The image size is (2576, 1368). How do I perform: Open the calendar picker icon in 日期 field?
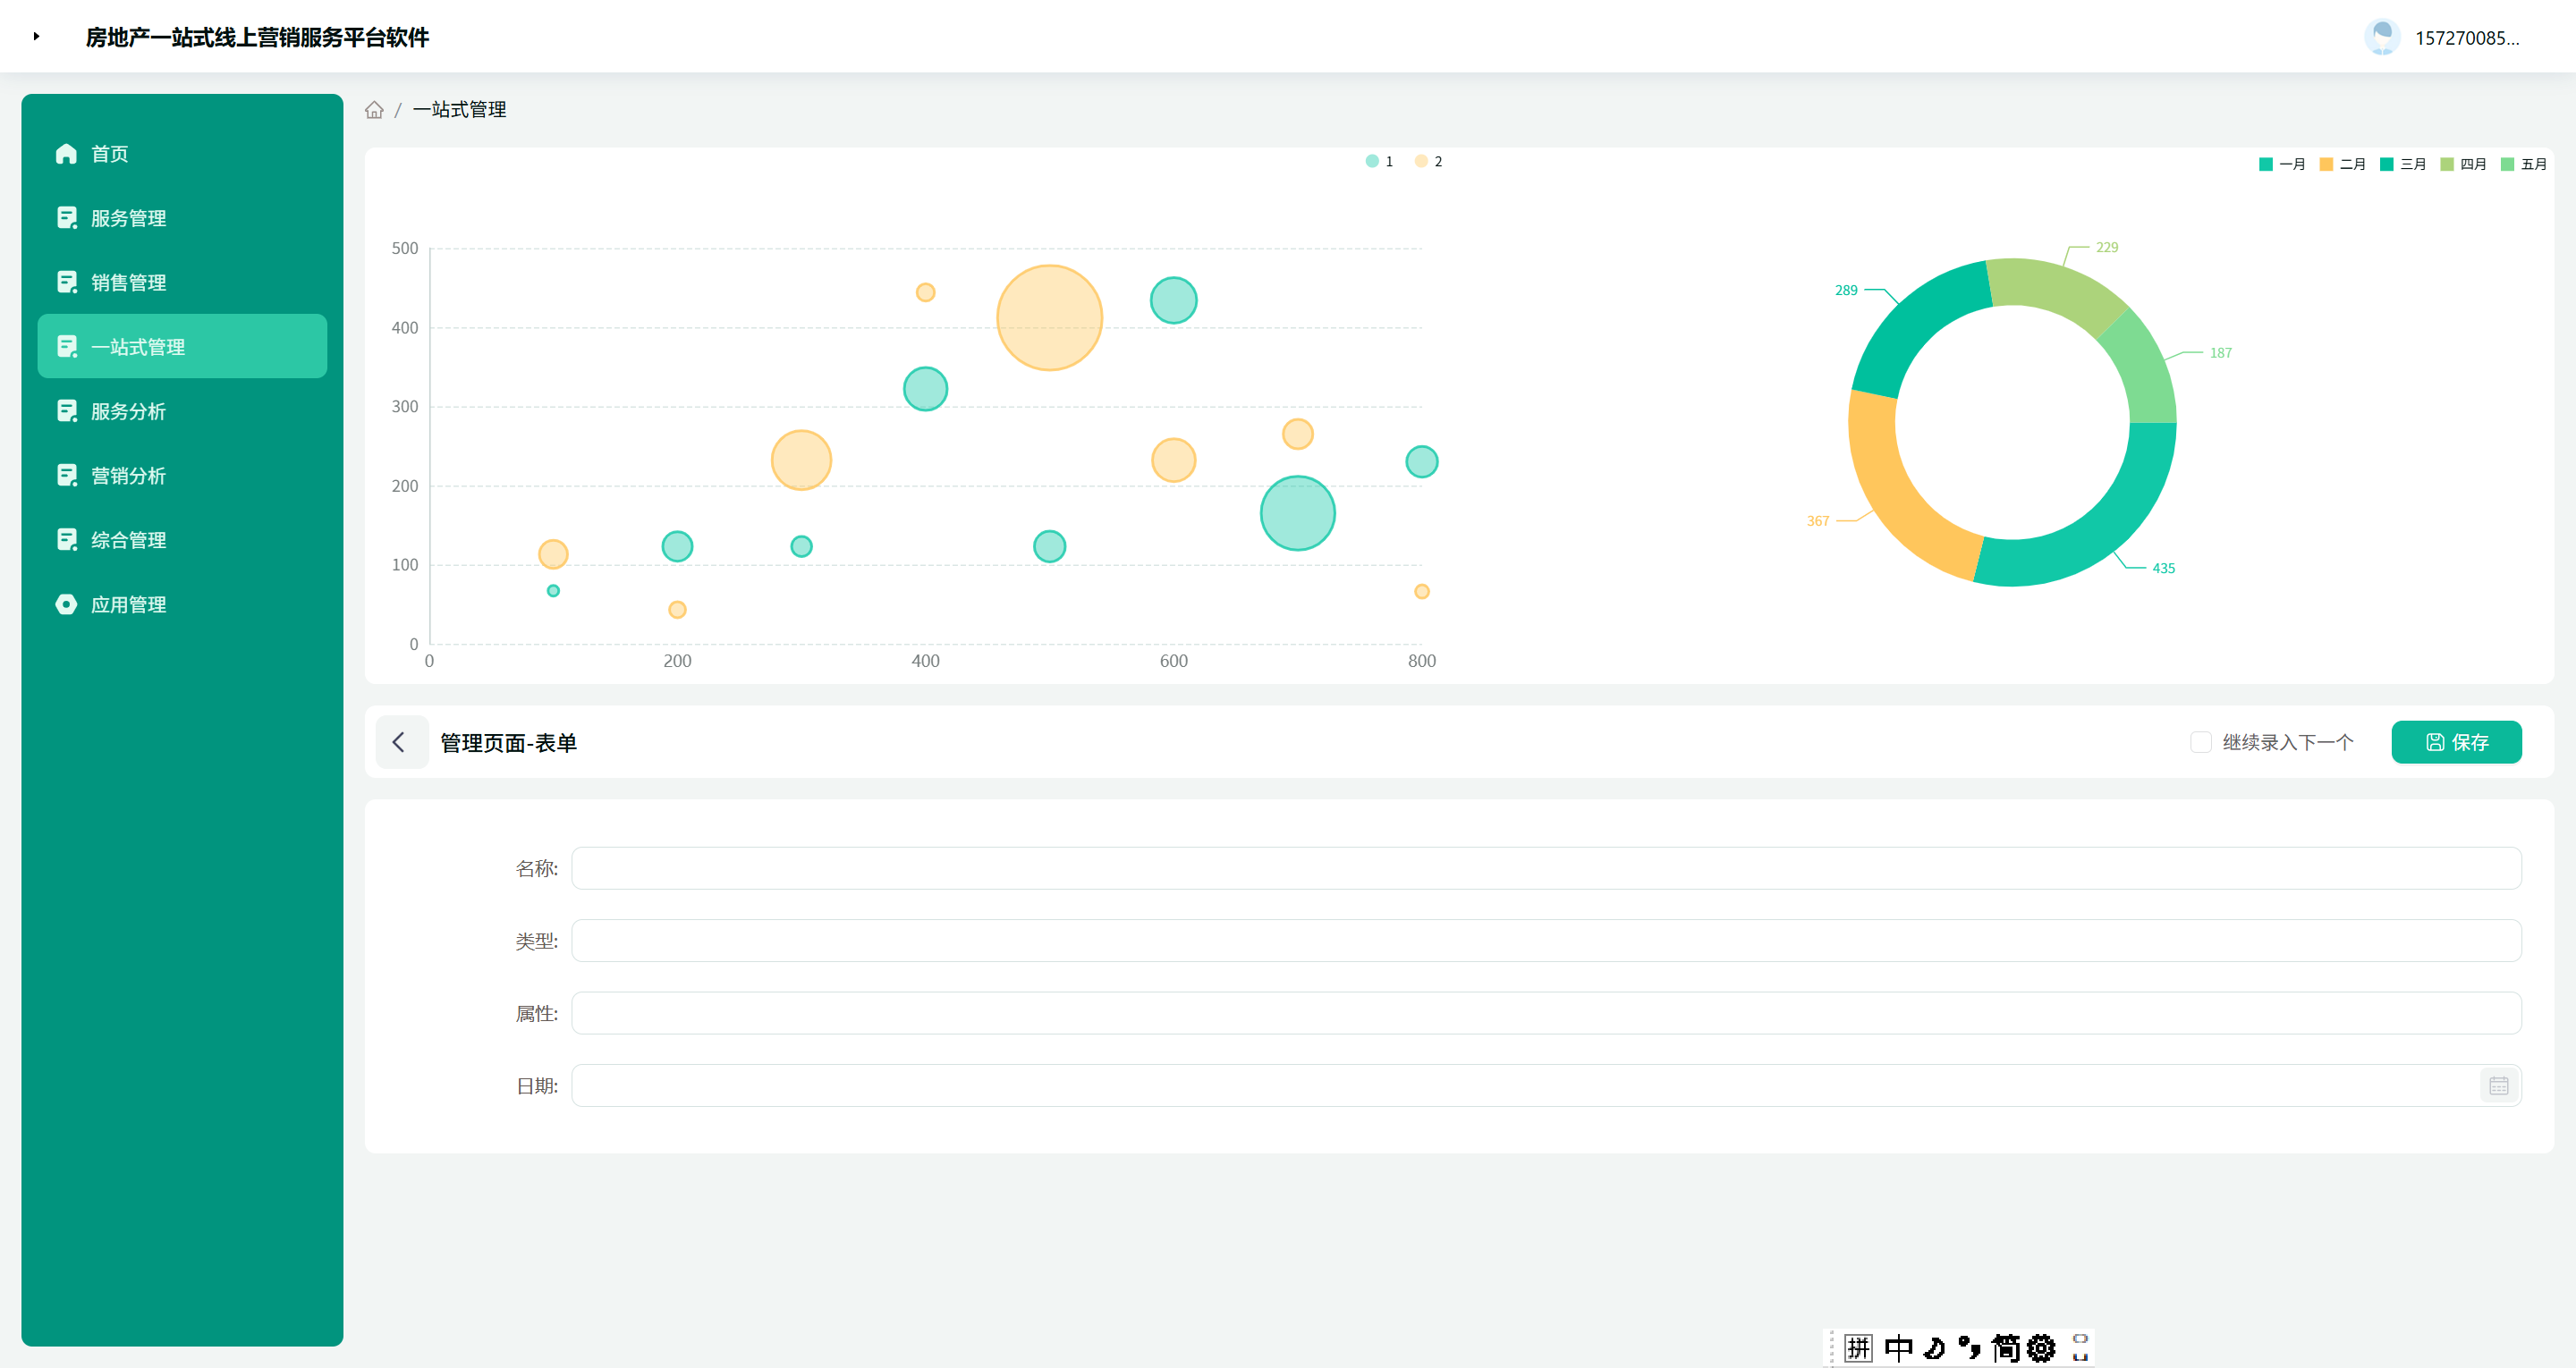(x=2498, y=1086)
